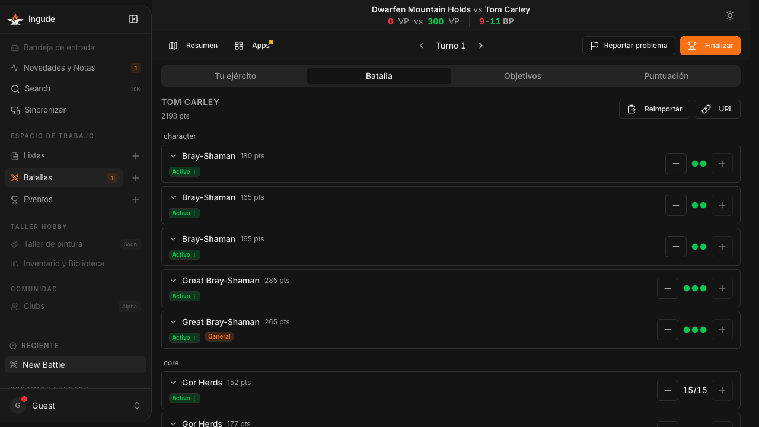Increase models in Gor Herds 152 pts
This screenshot has width=759, height=427.
pyautogui.click(x=722, y=390)
